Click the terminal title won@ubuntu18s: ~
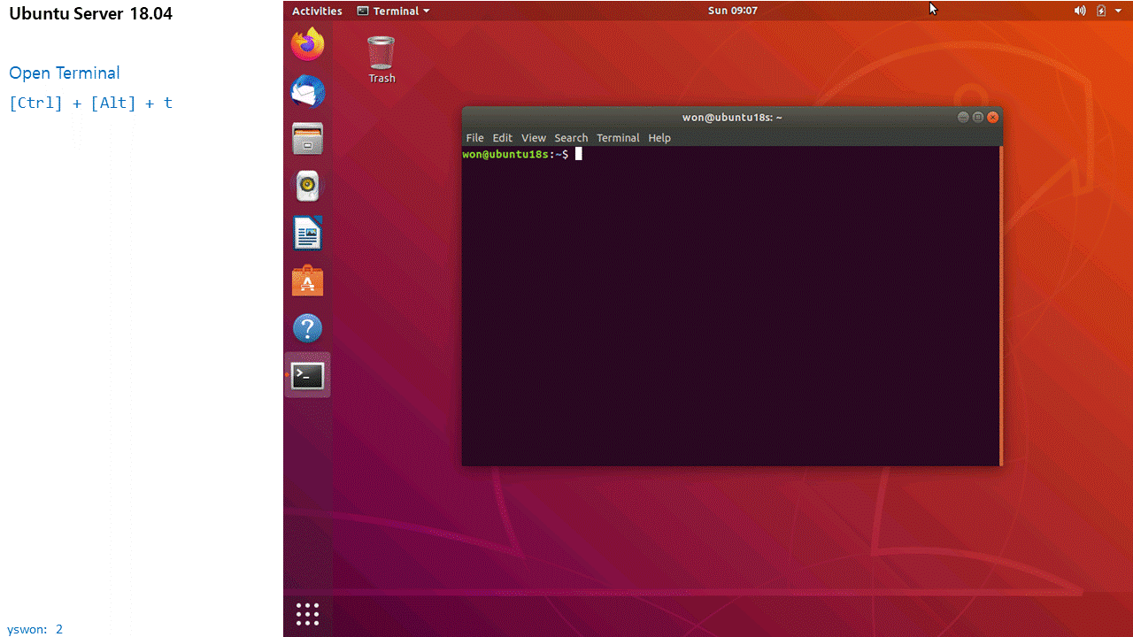Viewport: 1133px width, 637px height. click(732, 118)
